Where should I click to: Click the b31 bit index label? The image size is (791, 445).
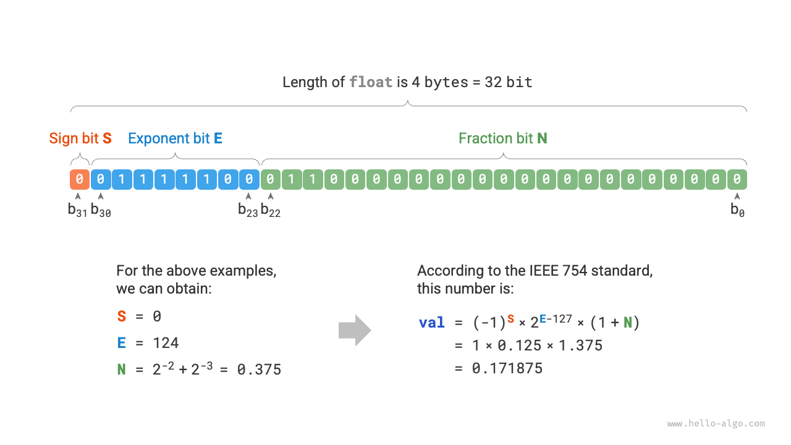coord(78,210)
